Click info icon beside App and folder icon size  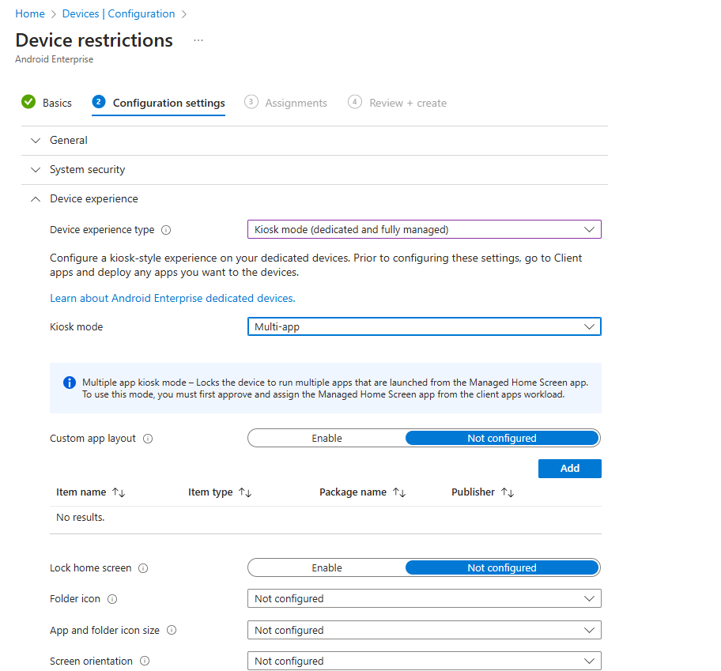tap(172, 631)
